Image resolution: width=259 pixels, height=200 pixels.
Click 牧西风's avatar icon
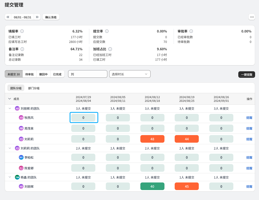(x=21, y=118)
